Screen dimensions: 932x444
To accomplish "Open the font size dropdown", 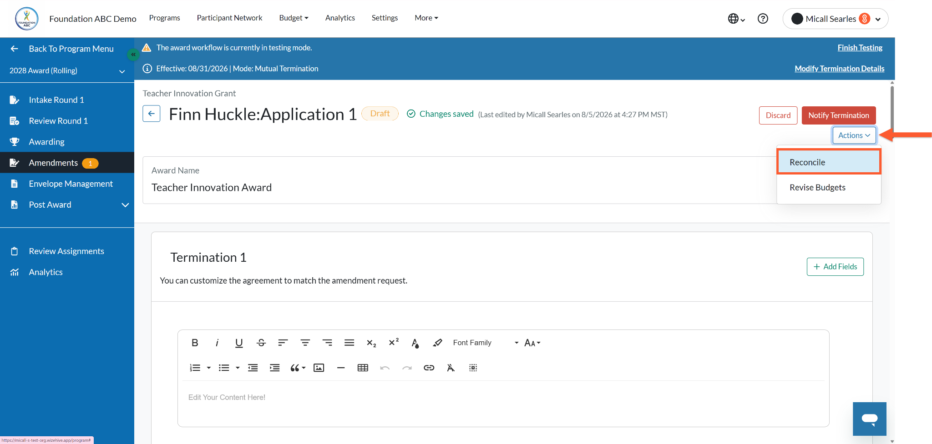I will (532, 343).
